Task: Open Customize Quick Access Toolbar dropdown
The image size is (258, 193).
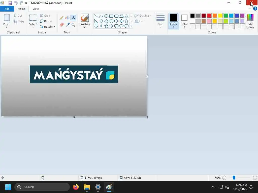Action: tap(26, 3)
